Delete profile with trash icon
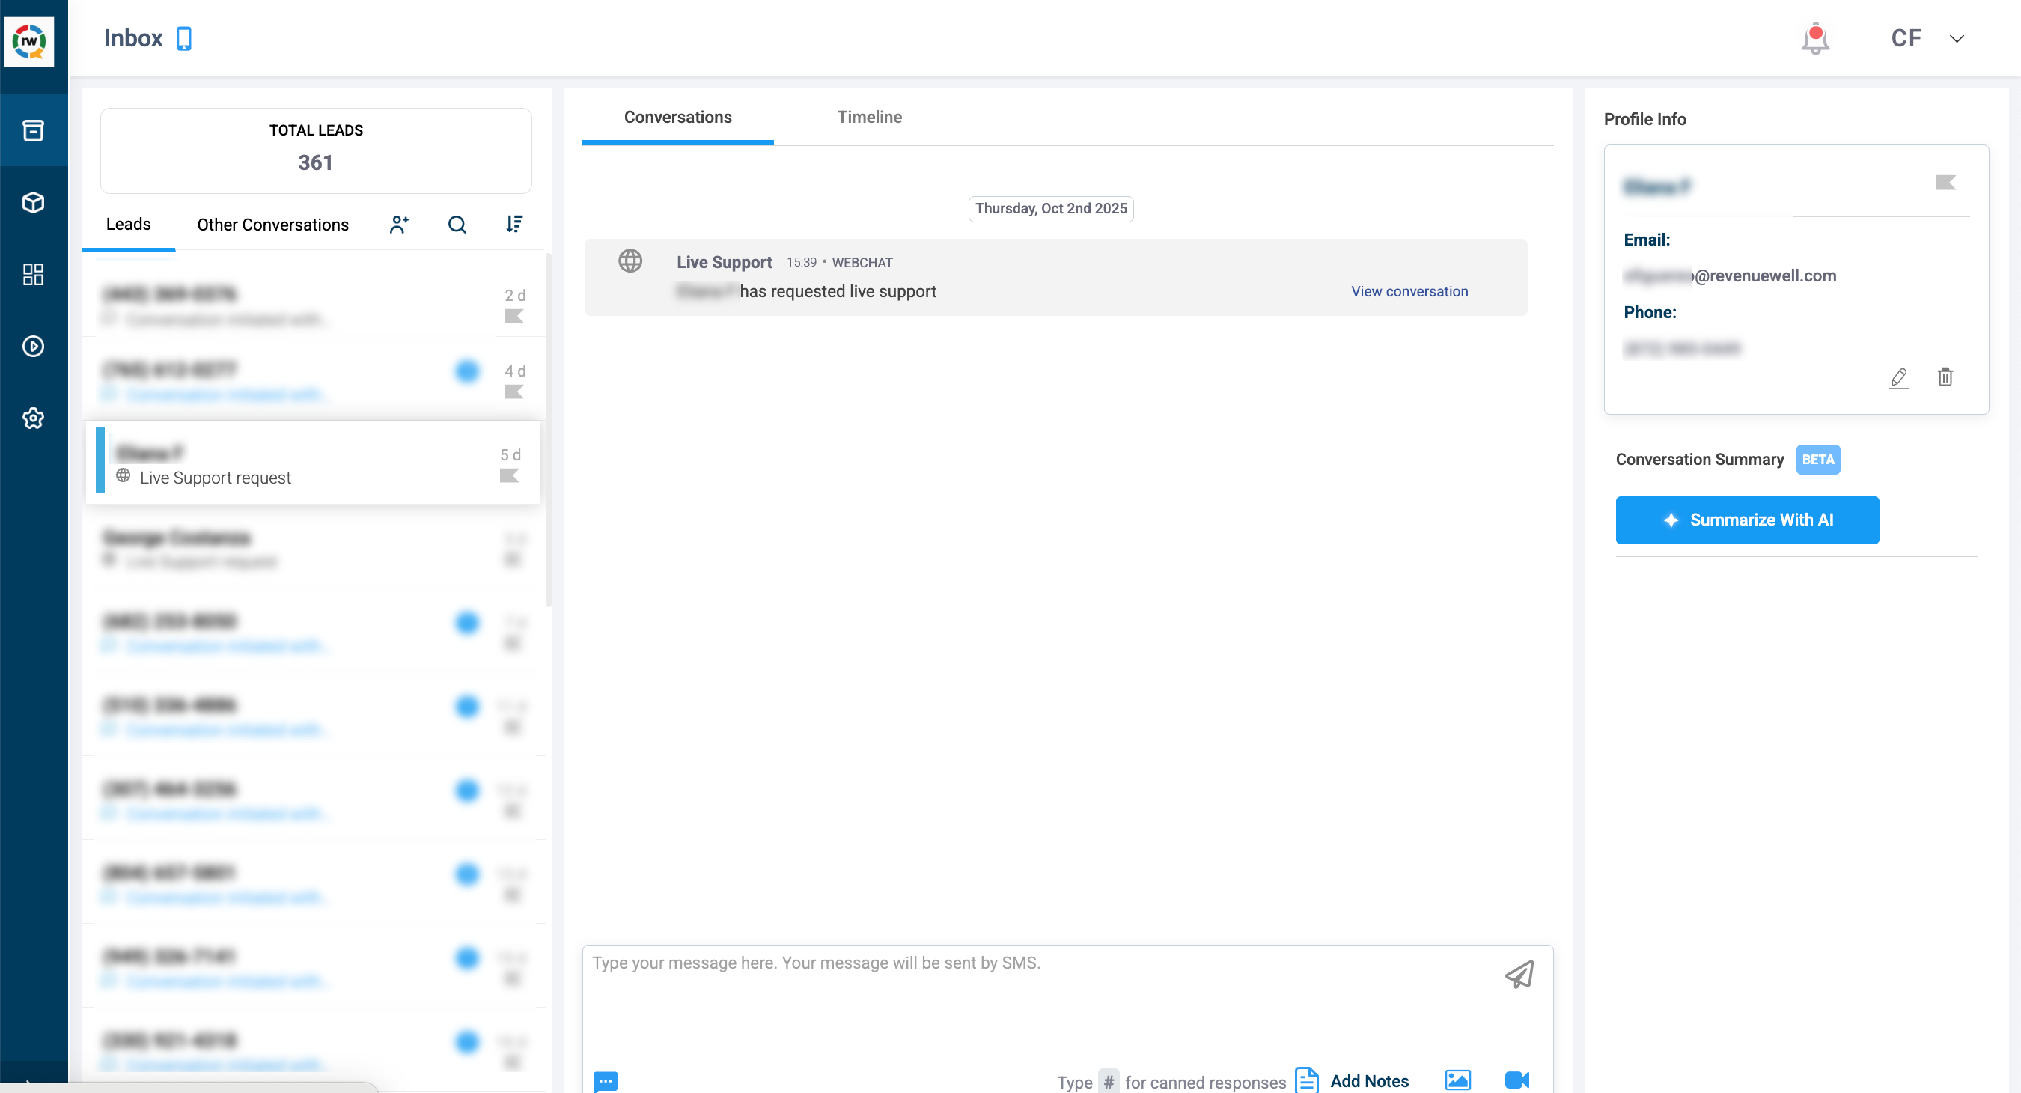This screenshot has height=1093, width=2021. tap(1945, 377)
